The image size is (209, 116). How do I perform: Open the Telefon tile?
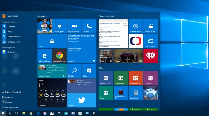(89, 26)
